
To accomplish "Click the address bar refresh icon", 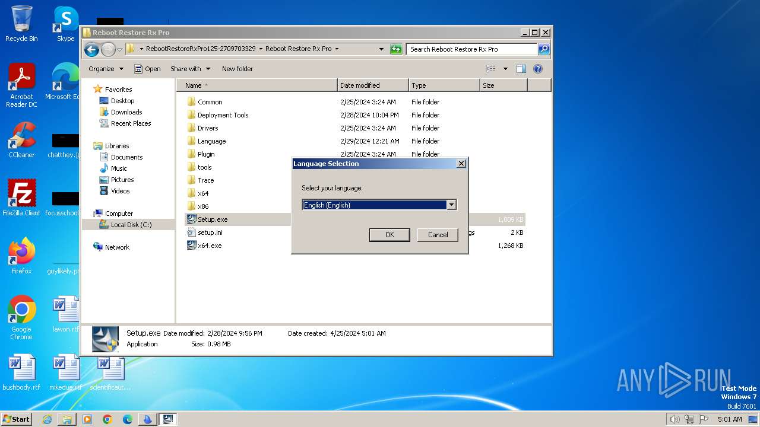I will coord(396,49).
